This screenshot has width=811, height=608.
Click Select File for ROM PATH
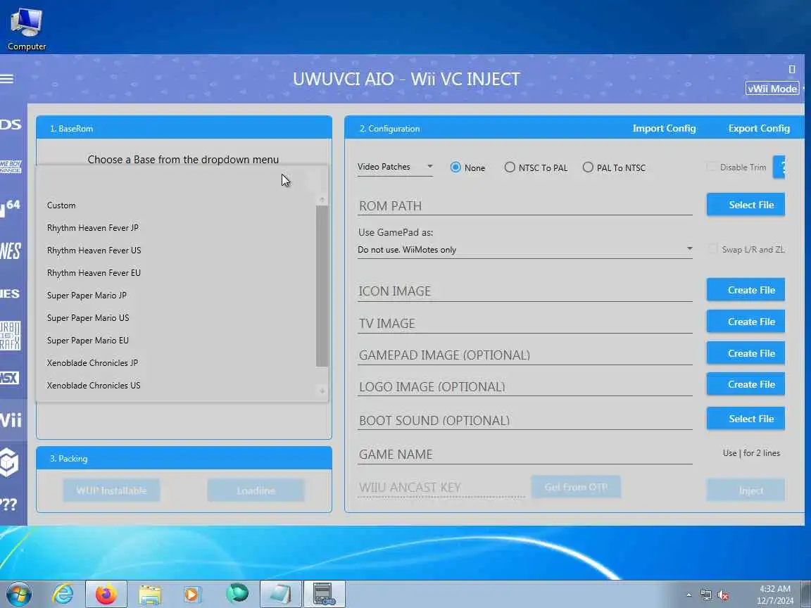pyautogui.click(x=746, y=205)
